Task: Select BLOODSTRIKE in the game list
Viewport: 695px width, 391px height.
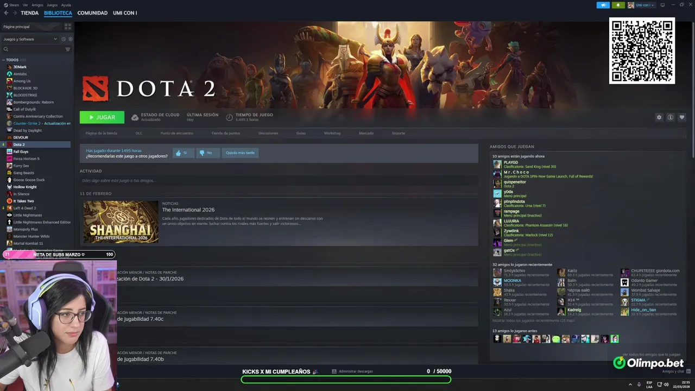Action: click(x=25, y=95)
